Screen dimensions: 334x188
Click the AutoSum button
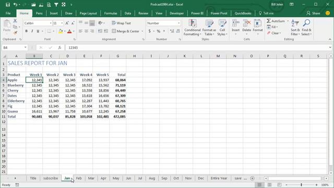pos(276,21)
